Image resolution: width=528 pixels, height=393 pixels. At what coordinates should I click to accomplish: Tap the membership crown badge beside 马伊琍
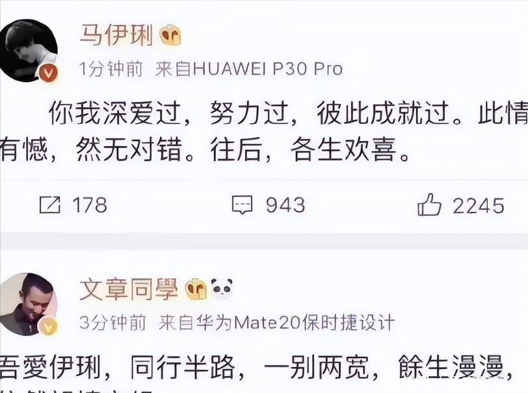[x=170, y=35]
